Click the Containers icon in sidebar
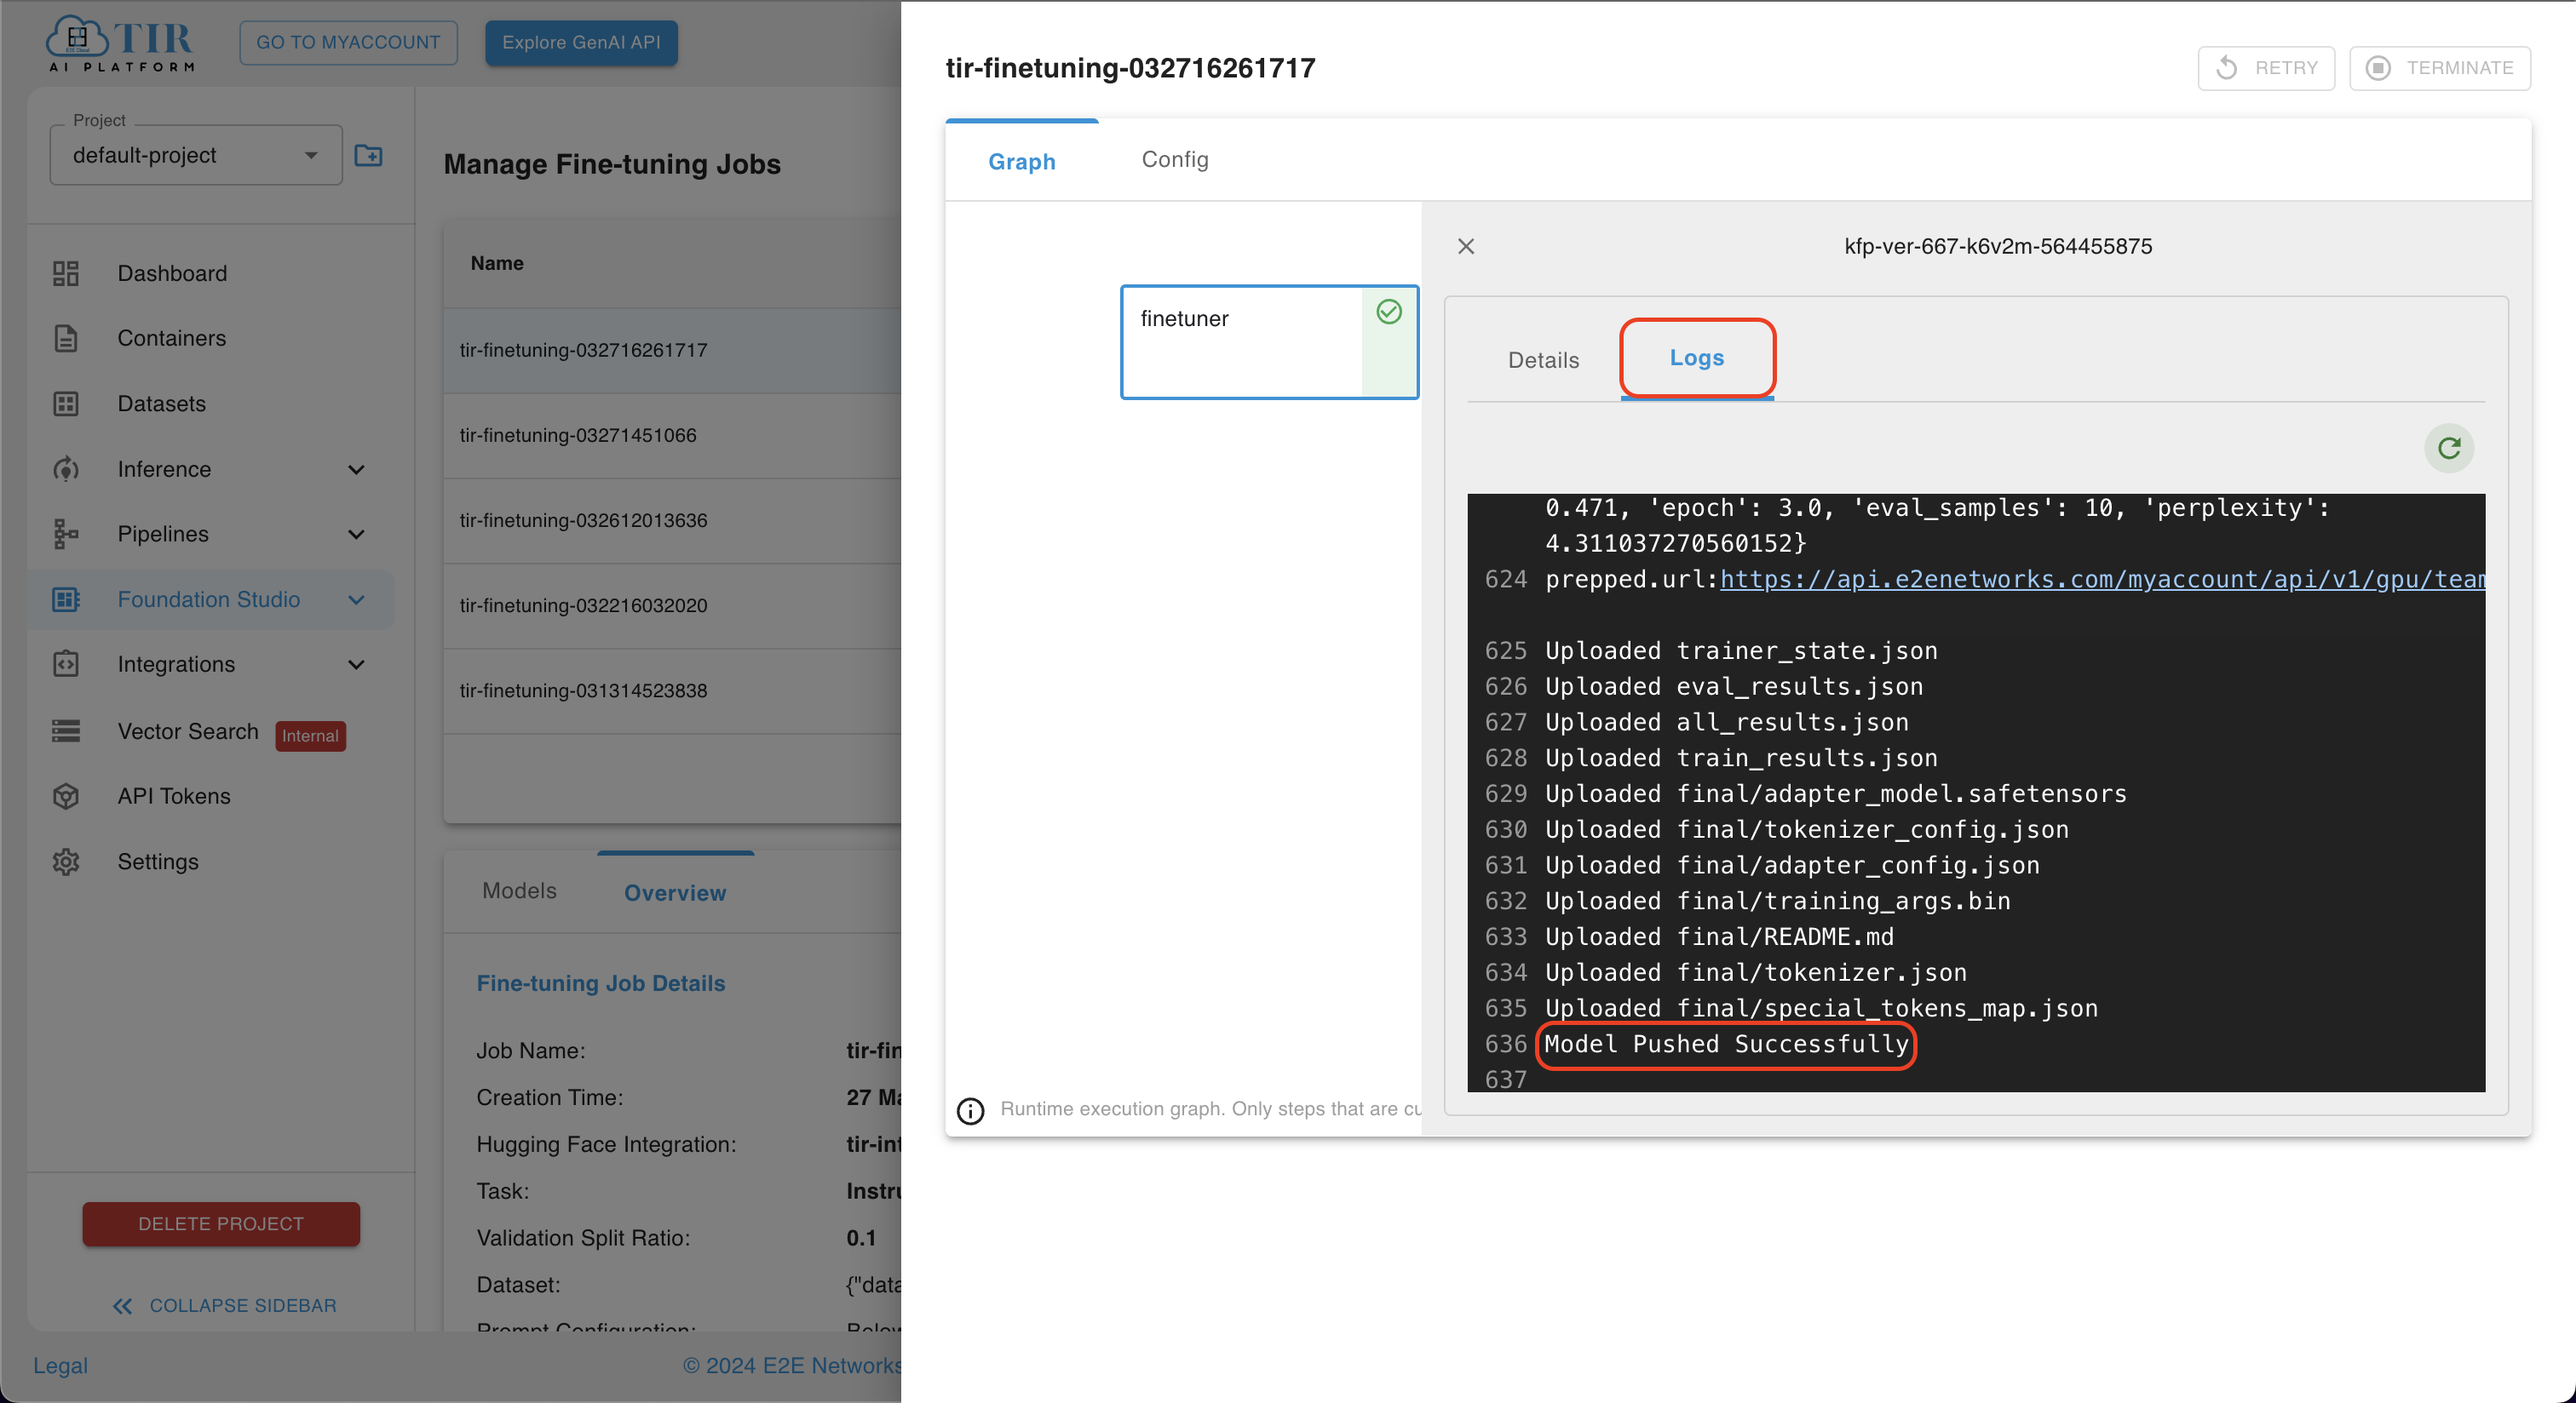This screenshot has width=2576, height=1403. [66, 339]
